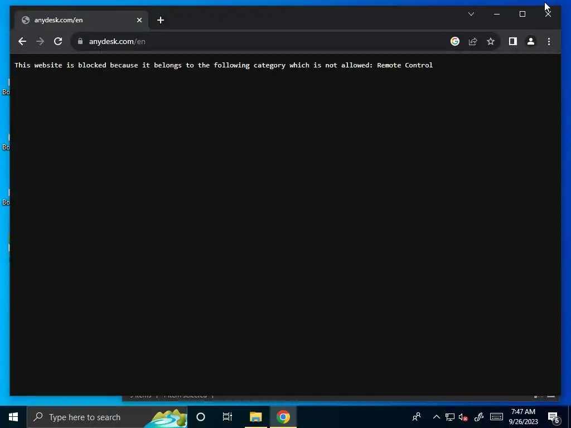Open the Windows Start menu
Screen dimensions: 571x428
[13, 417]
